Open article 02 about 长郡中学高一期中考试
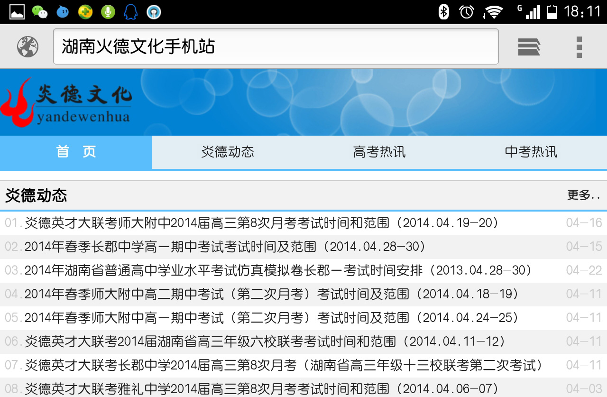This screenshot has height=397, width=607. click(x=225, y=247)
